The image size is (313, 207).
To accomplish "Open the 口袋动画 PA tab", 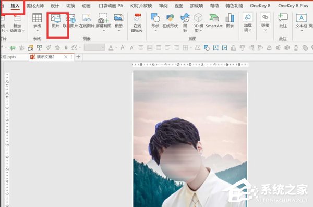I will pos(111,6).
